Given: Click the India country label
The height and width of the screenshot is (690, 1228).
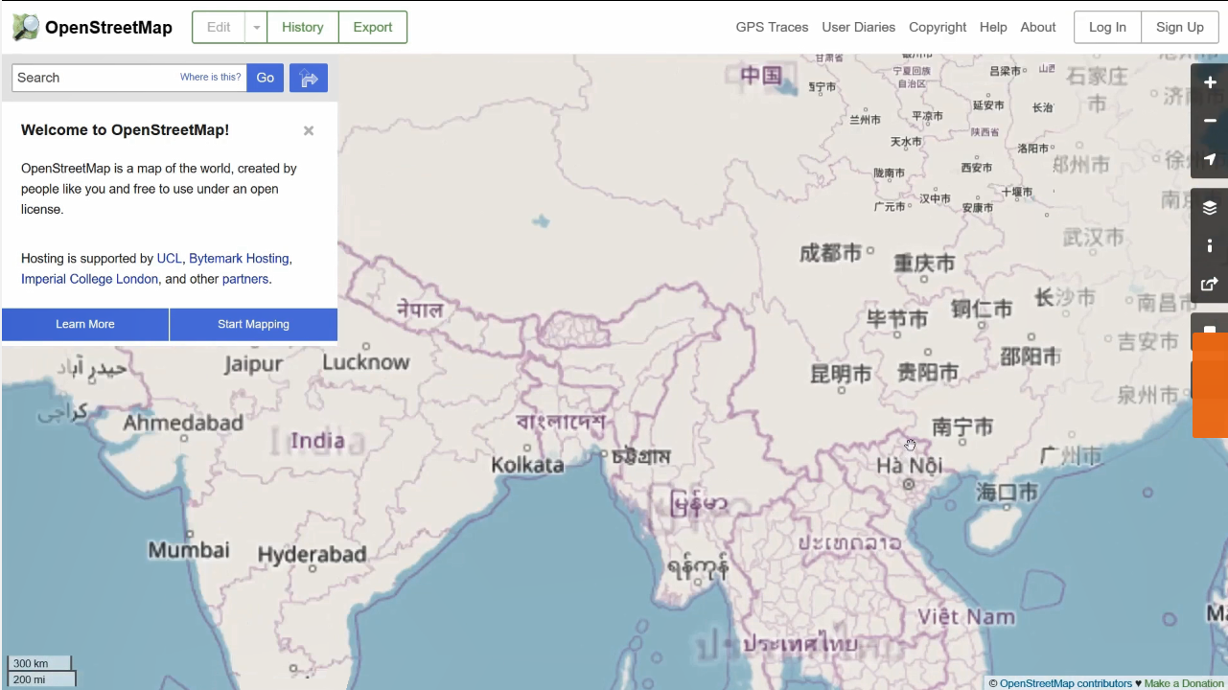Looking at the screenshot, I should pos(317,441).
